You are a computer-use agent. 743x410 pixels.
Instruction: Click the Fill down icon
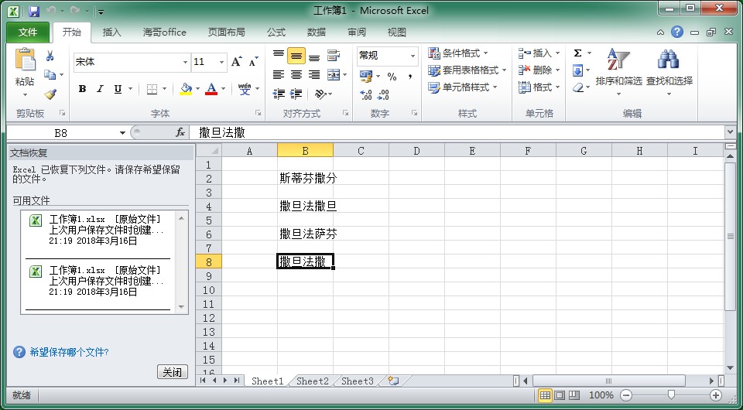[577, 70]
